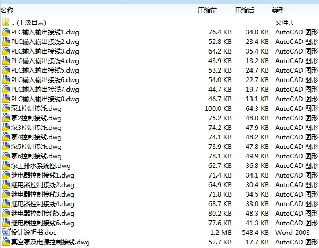Click the Word icon of 设计说明书.doc
The height and width of the screenshot is (248, 319).
pyautogui.click(x=5, y=232)
